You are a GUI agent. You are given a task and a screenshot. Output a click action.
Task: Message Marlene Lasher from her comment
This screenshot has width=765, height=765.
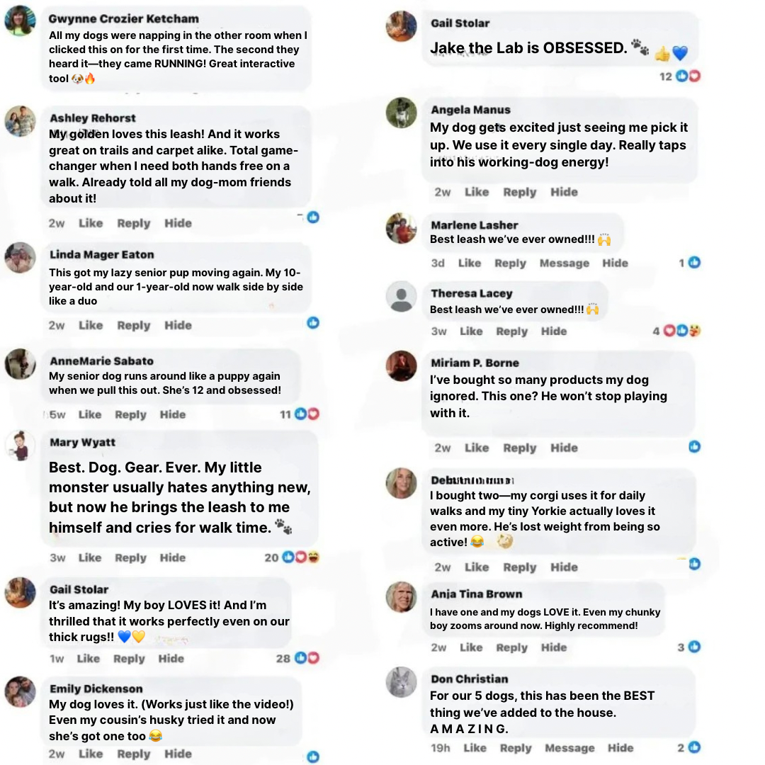tap(564, 263)
